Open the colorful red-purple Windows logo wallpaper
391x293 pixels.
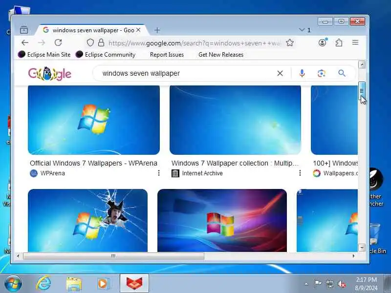tap(222, 221)
